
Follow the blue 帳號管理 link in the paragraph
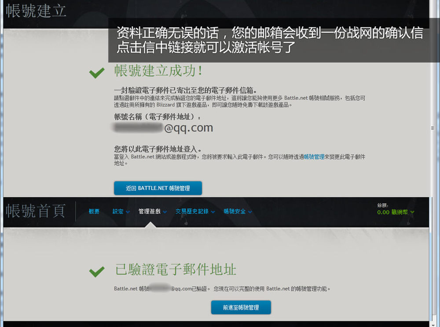314,157
